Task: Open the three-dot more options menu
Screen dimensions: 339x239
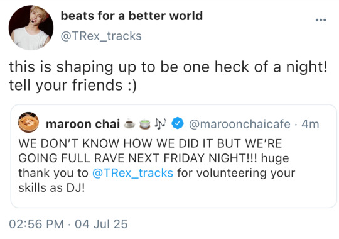Action: [x=321, y=20]
